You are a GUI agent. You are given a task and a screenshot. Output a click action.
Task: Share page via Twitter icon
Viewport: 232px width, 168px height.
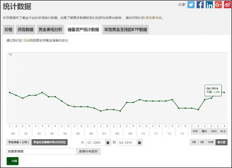pyautogui.click(x=191, y=5)
